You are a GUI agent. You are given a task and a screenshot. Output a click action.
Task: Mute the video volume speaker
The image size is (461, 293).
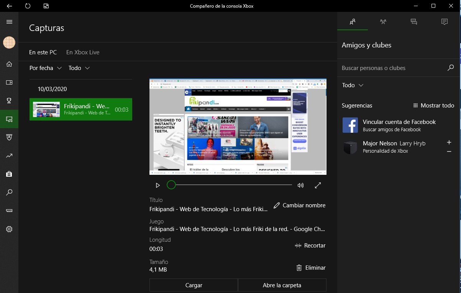tap(300, 186)
